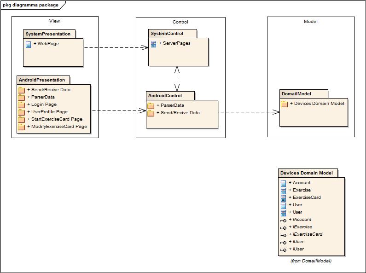This screenshot has width=366, height=273.
Task: Click the '+ ModifyExerciseCard Page' text
Action: click(57, 127)
